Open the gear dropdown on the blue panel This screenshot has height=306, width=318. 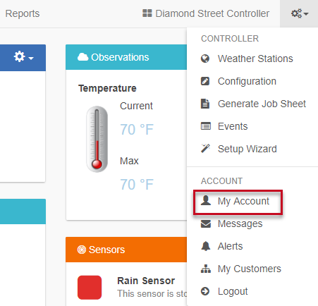point(23,57)
